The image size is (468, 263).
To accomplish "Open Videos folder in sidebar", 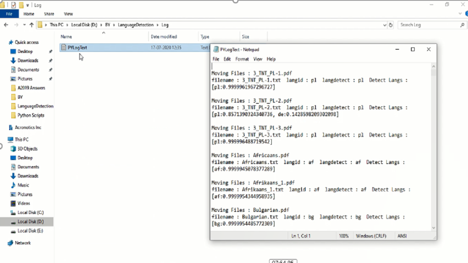I will [24, 203].
